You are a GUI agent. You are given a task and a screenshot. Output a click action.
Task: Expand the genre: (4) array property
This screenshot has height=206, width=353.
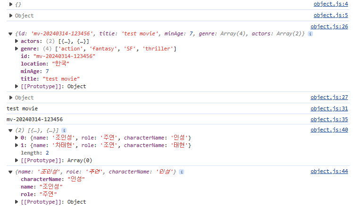17,49
